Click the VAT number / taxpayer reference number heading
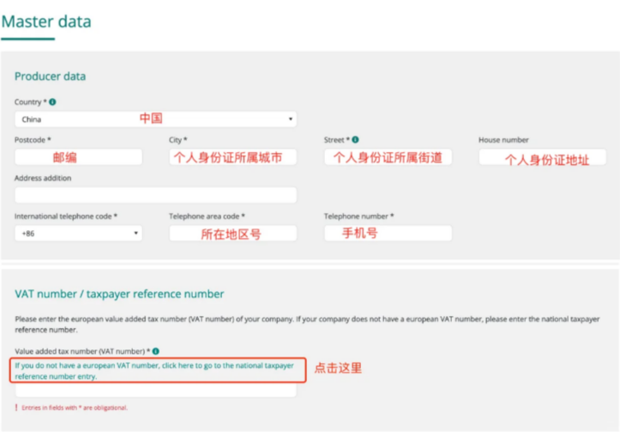The width and height of the screenshot is (620, 432). (x=119, y=294)
